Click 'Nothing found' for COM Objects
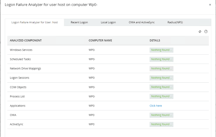 (x=161, y=87)
